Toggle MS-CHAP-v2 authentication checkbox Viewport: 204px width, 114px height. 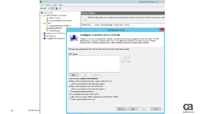click(x=70, y=81)
